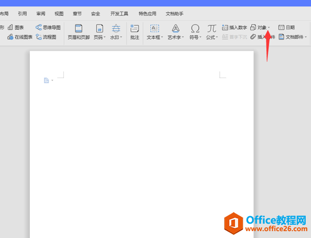The height and width of the screenshot is (238, 311).
Task: Click the paperclip attachment icon
Action: 253,37
